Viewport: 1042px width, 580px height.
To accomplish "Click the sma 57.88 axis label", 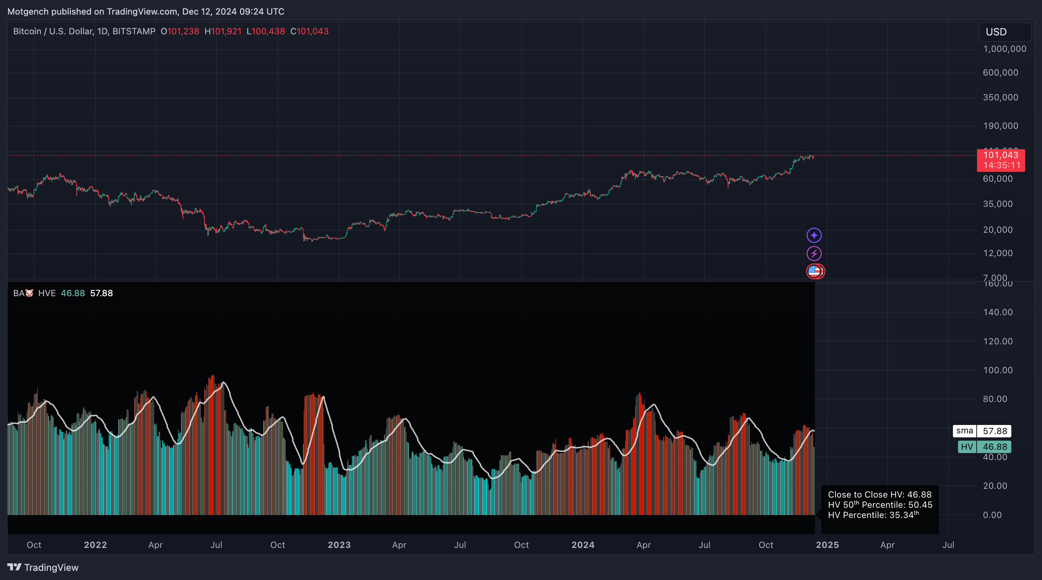I will (982, 431).
